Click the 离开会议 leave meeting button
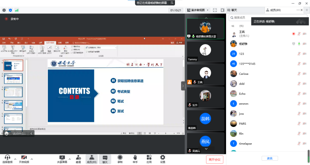 [x=215, y=159]
